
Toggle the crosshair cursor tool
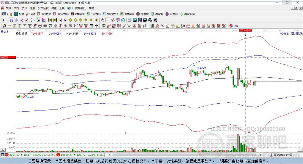pyautogui.click(x=108, y=20)
